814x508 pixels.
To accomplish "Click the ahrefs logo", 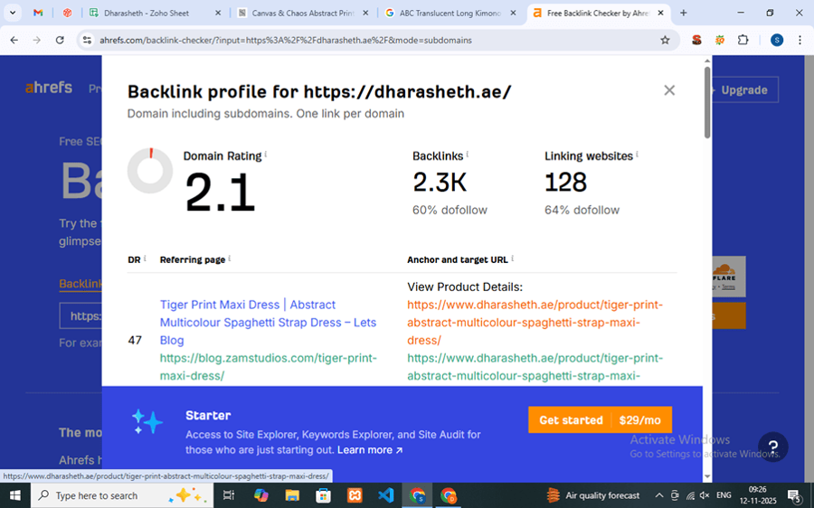I will pos(49,87).
